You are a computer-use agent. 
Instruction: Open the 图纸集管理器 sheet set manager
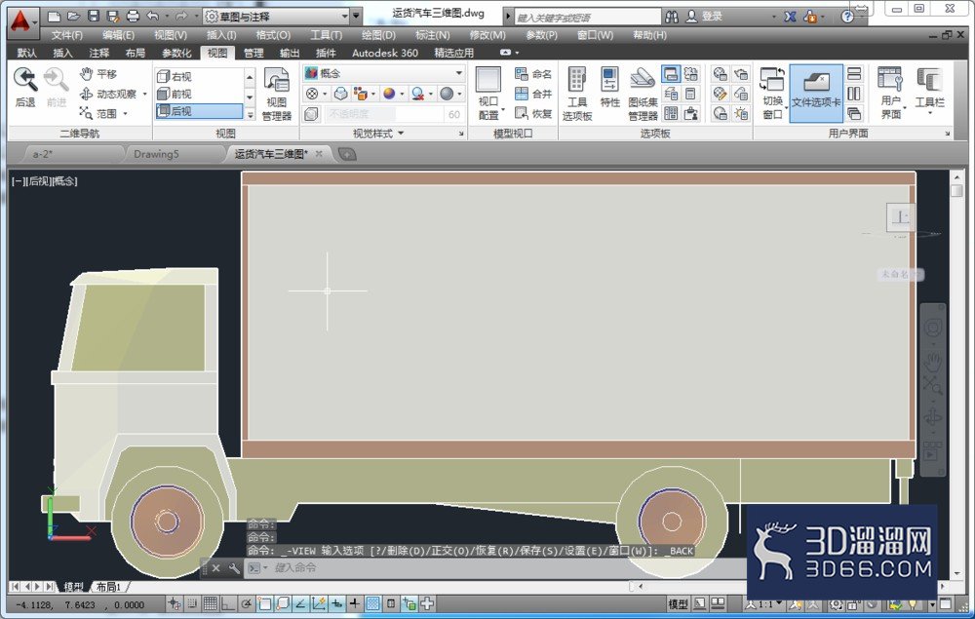pyautogui.click(x=643, y=94)
